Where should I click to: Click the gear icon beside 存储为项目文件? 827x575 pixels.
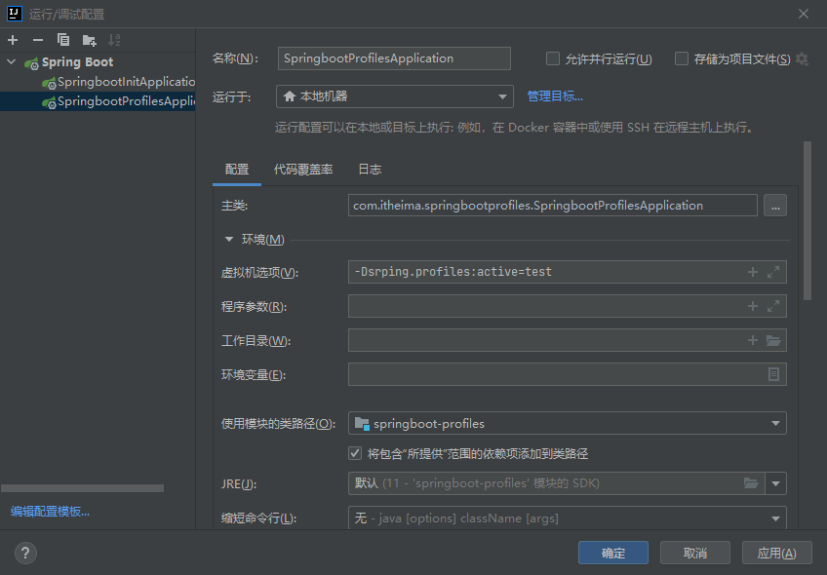[802, 58]
